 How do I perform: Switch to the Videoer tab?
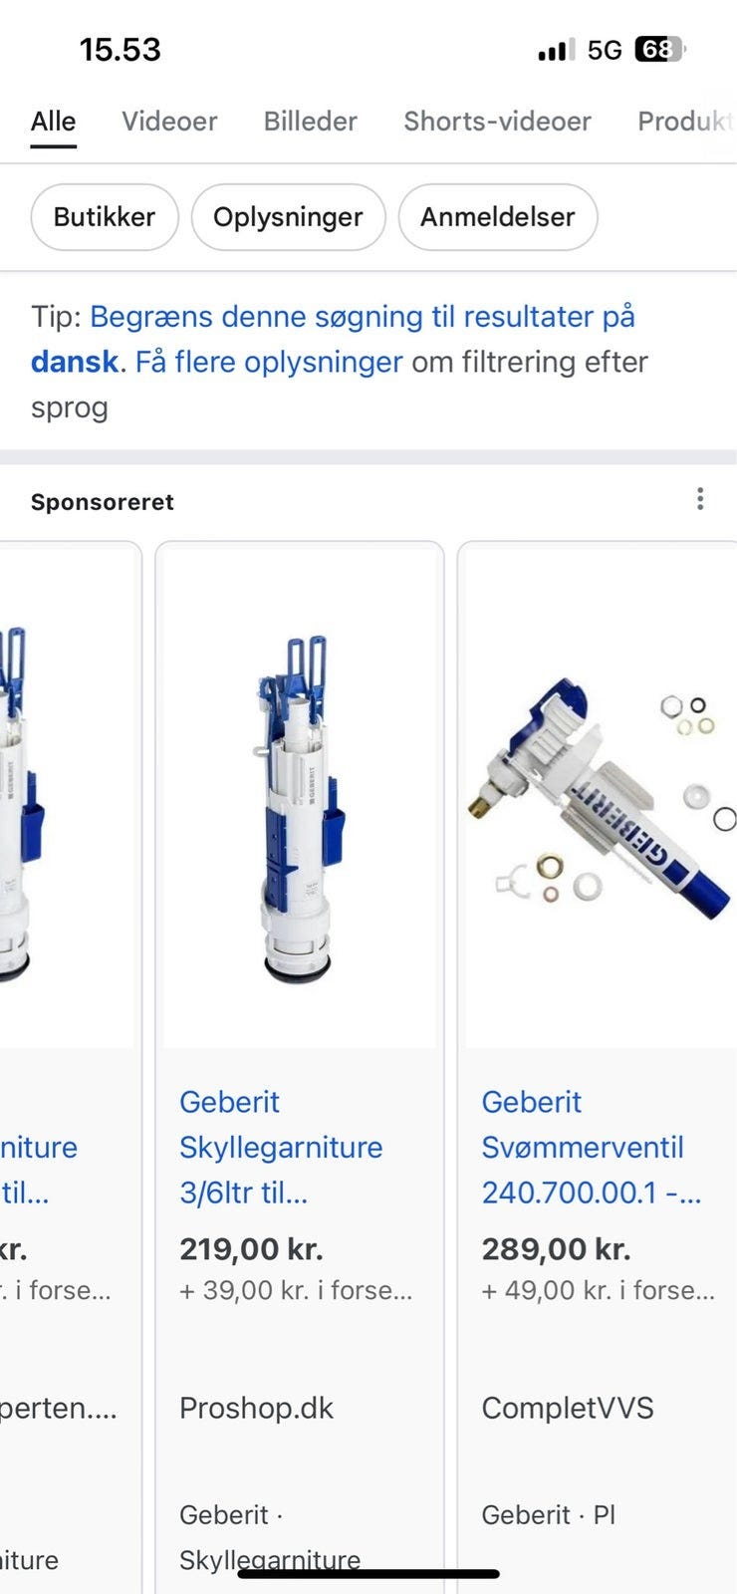pyautogui.click(x=169, y=122)
